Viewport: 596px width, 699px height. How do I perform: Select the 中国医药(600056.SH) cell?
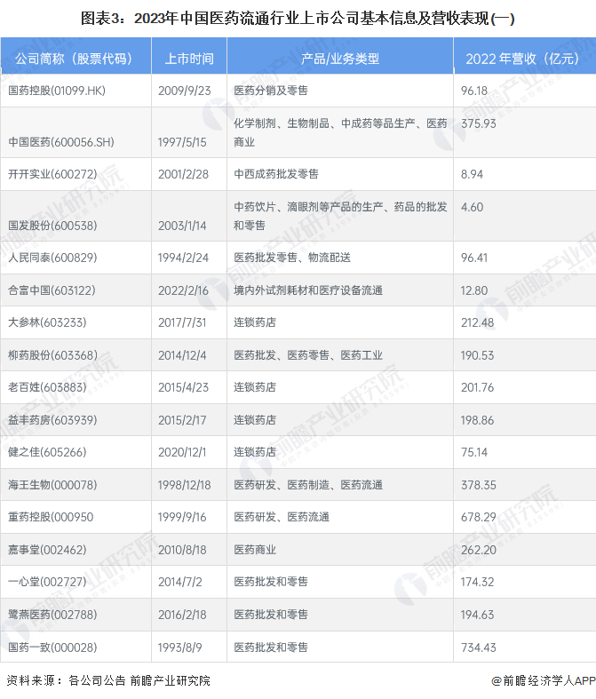[x=75, y=132]
